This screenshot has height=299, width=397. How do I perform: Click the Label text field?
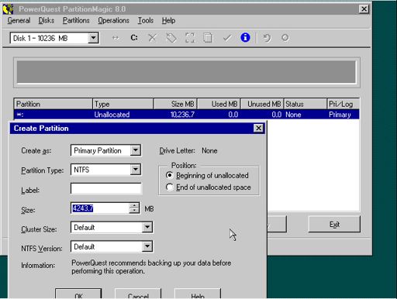click(106, 189)
